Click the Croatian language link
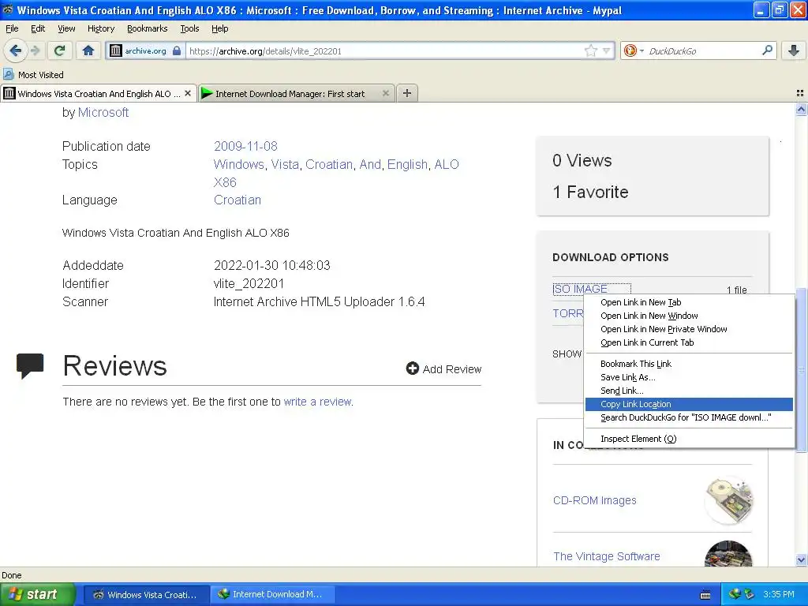808x606 pixels. tap(237, 200)
